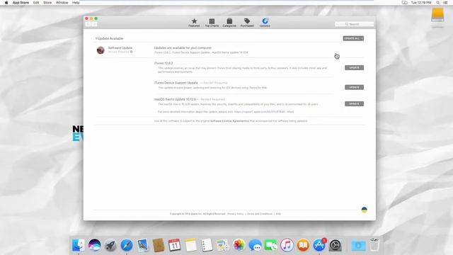
Task: Open the Privacy Policy footer link
Action: coord(236,214)
